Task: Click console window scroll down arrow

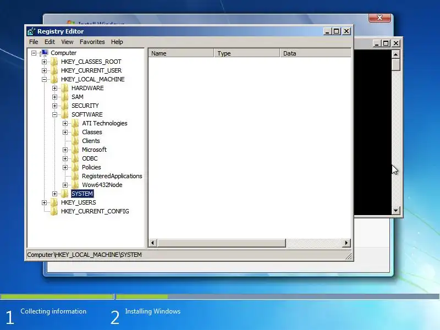Action: 395,211
